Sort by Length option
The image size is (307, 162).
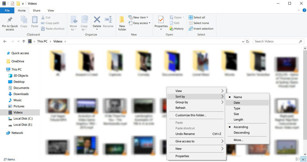point(247,119)
